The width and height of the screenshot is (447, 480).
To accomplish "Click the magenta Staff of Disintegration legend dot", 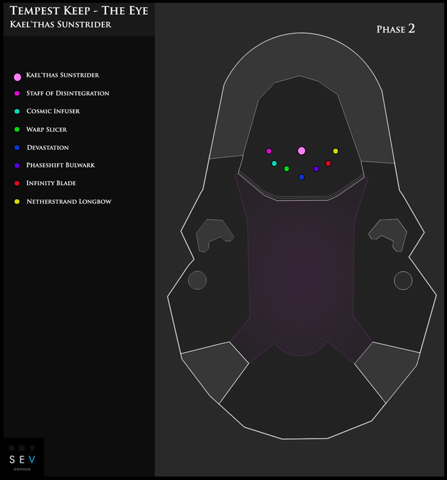I will (17, 93).
